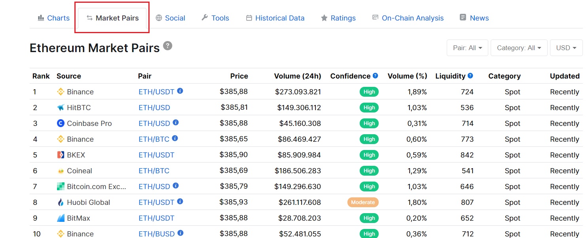Image resolution: width=588 pixels, height=238 pixels.
Task: Open Coinbase Pro ETH/USD pair link
Action: coord(154,124)
